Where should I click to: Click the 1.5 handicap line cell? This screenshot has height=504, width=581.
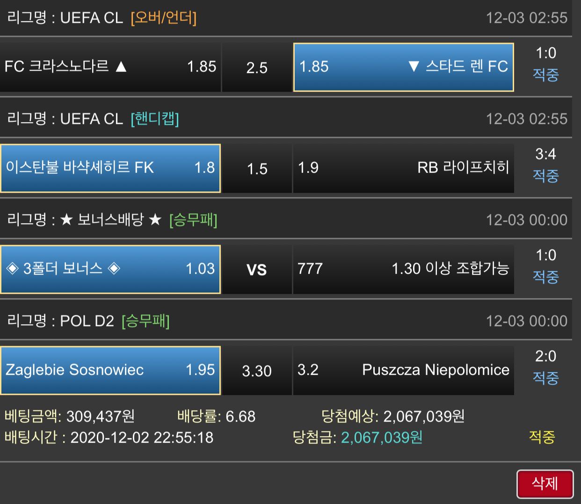point(257,168)
